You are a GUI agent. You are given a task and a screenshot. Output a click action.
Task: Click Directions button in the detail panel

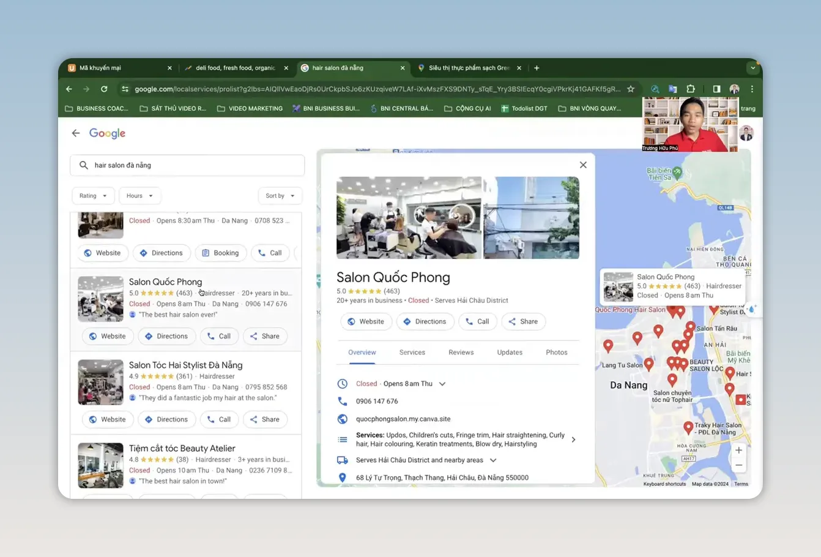(x=425, y=321)
